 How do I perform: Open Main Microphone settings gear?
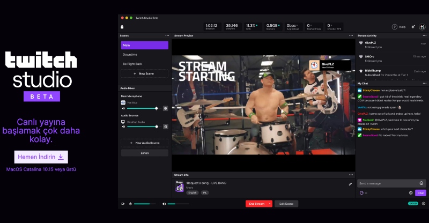(x=165, y=108)
